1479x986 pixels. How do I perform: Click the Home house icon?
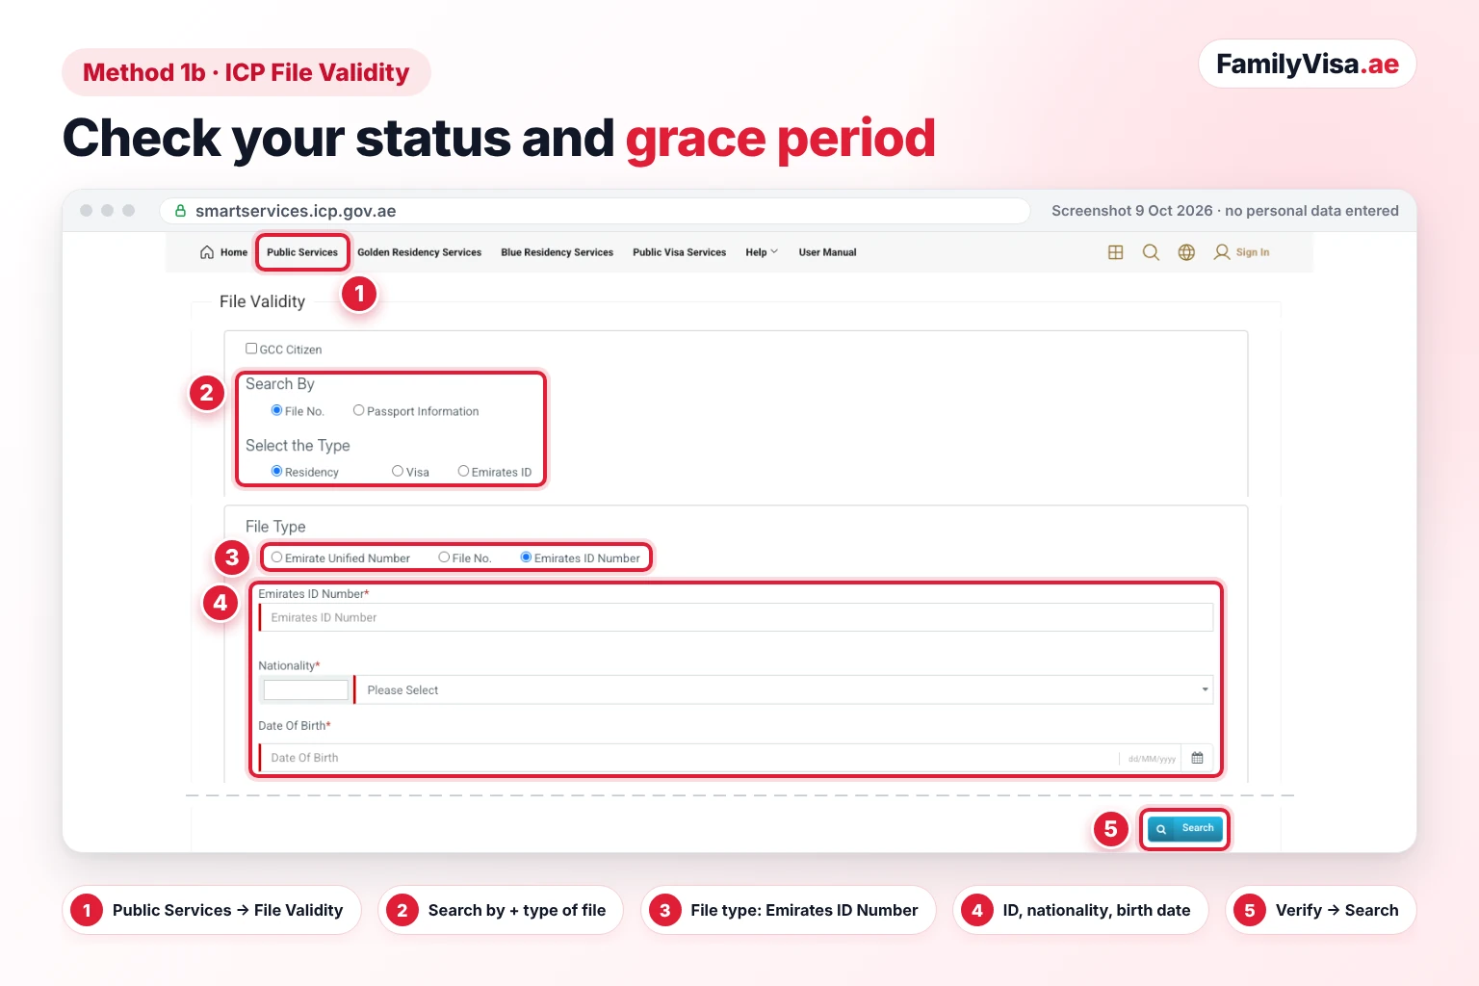[x=207, y=252]
